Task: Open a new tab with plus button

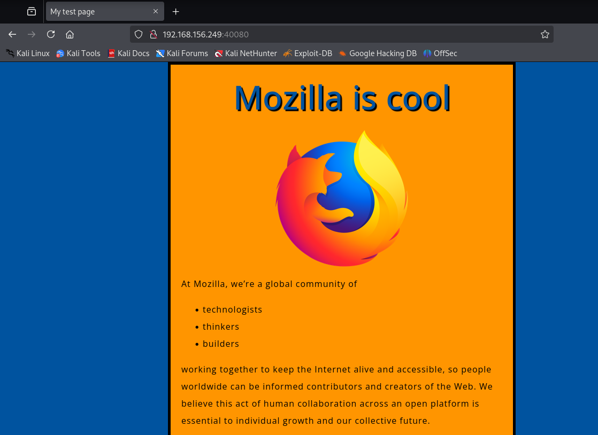Action: (x=175, y=12)
